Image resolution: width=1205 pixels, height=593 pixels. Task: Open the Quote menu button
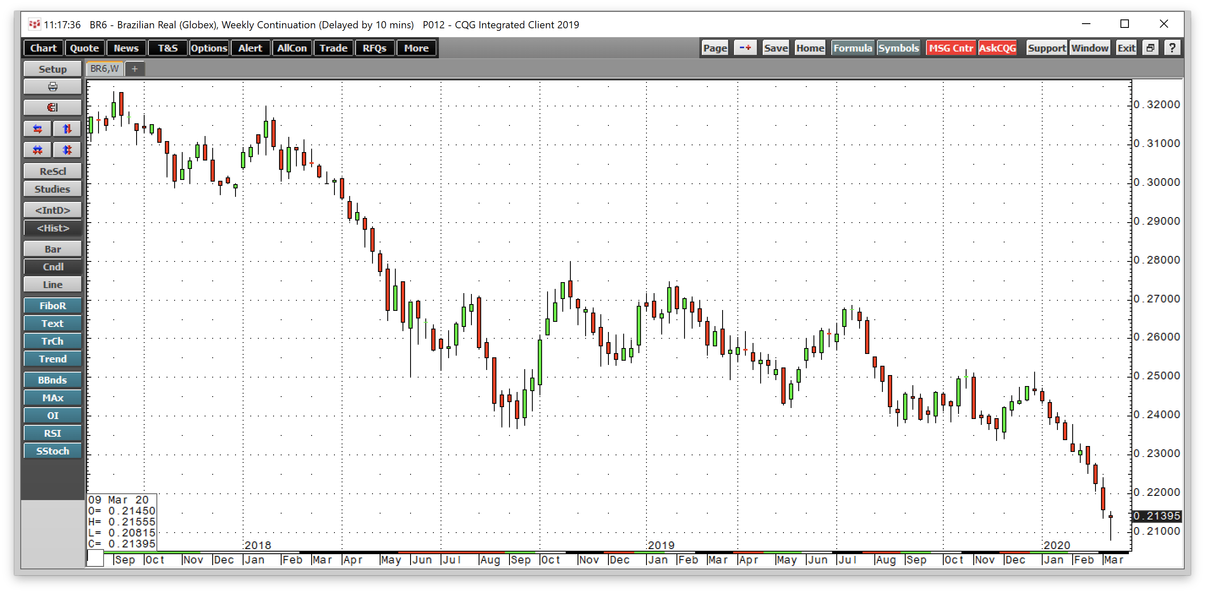pos(85,48)
